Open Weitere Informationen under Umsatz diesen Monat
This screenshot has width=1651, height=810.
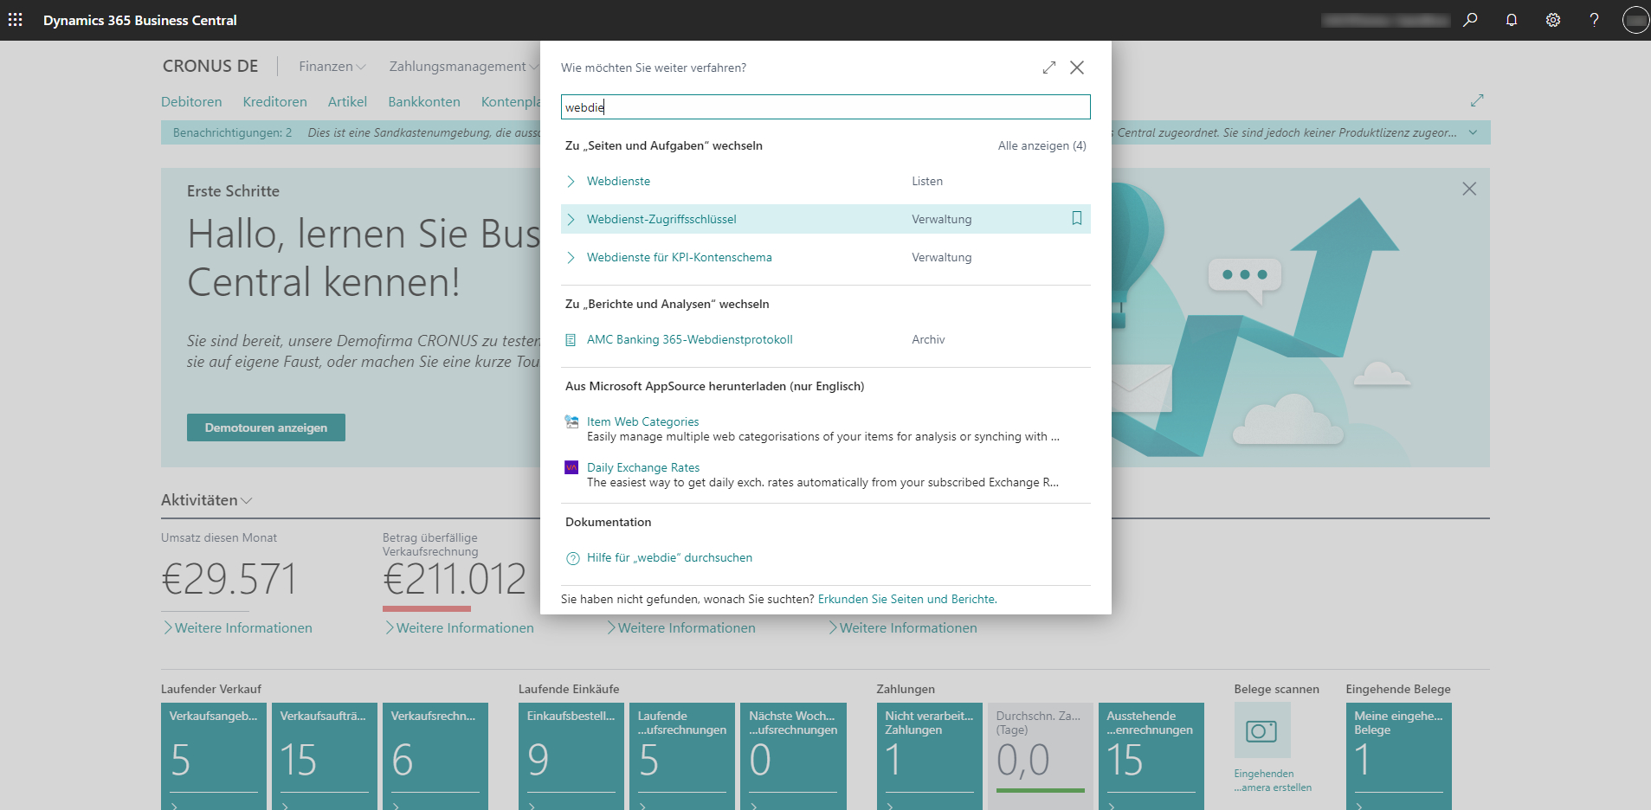click(x=237, y=627)
